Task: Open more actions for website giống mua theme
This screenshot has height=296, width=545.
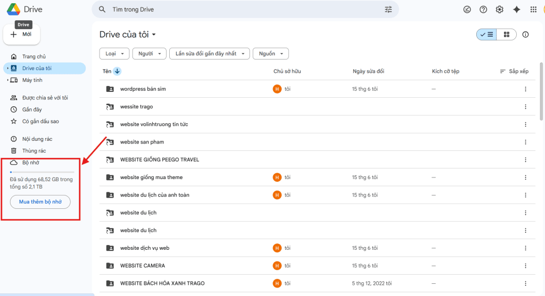Action: (x=525, y=177)
